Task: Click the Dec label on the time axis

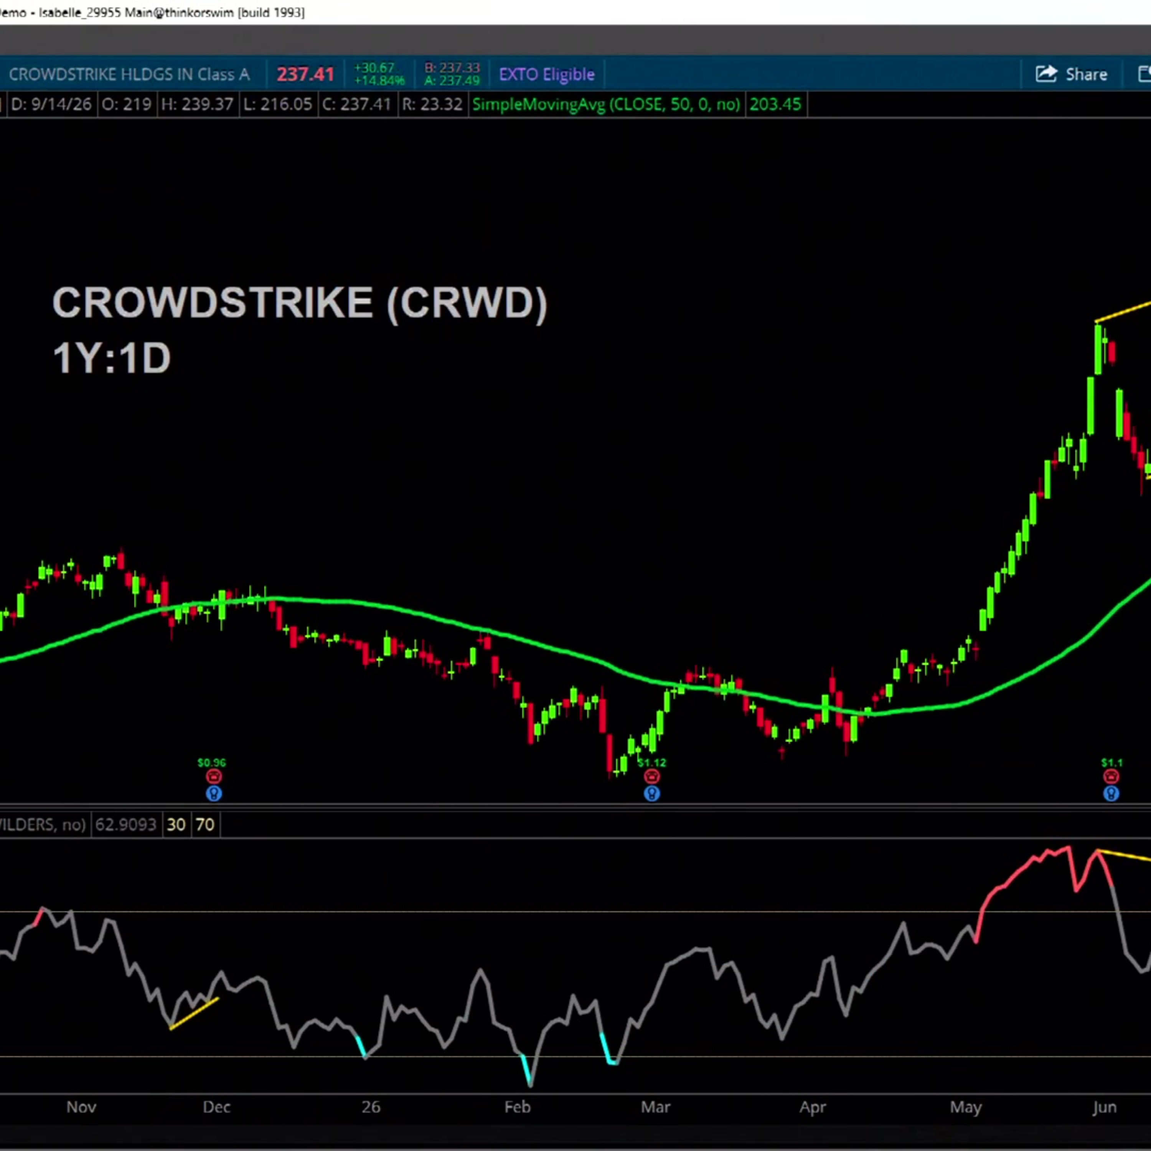Action: (216, 1107)
